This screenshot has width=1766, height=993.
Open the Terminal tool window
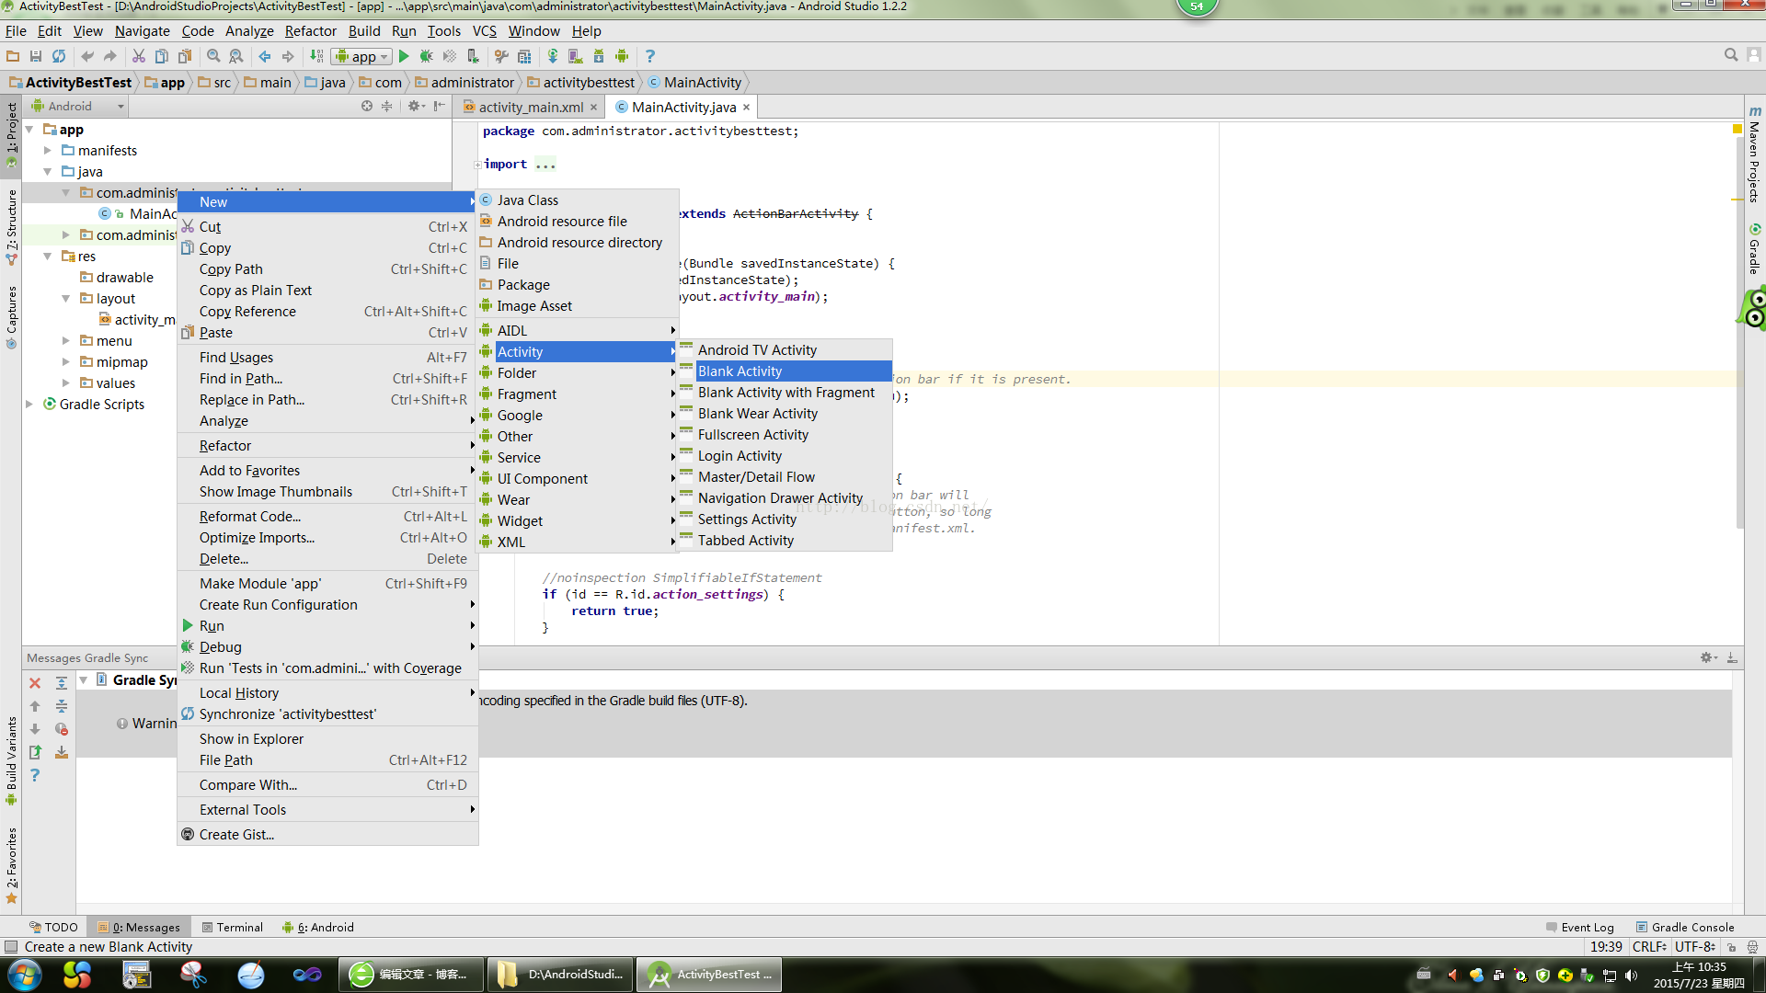point(232,927)
